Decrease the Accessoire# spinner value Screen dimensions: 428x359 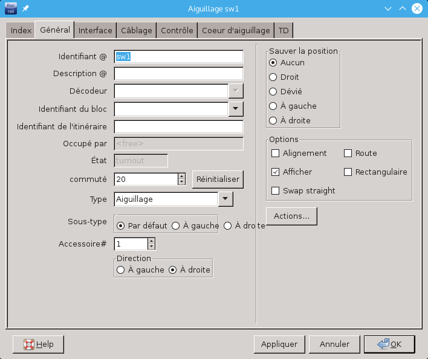pyautogui.click(x=151, y=247)
